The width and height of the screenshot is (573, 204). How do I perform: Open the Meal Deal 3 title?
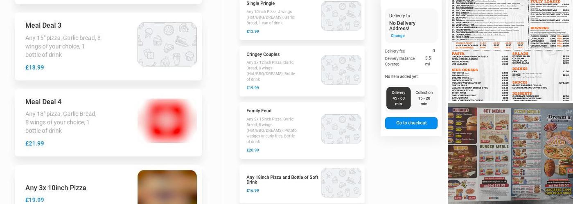point(43,25)
